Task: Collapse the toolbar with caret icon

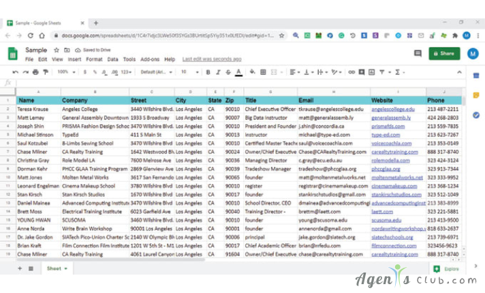Action: point(459,72)
